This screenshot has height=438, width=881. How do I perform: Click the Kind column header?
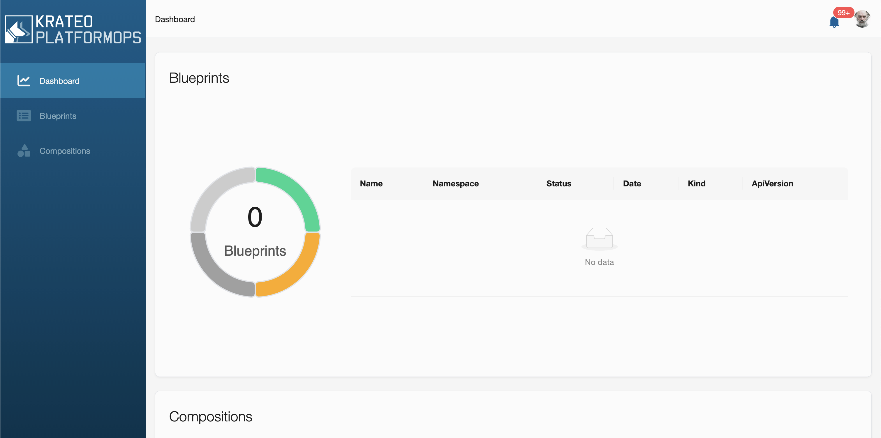click(696, 183)
